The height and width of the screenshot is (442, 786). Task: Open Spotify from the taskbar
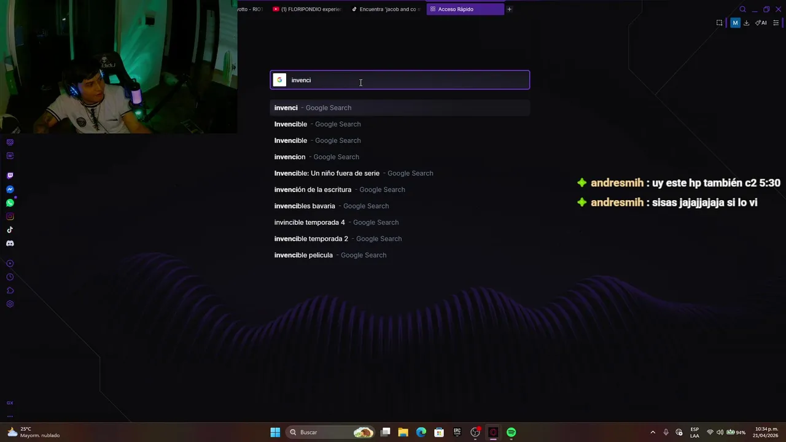pyautogui.click(x=512, y=432)
